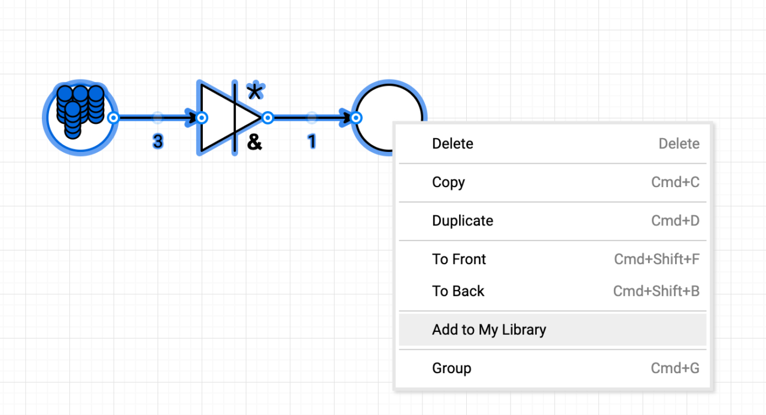Click the output port of the converter triangle
This screenshot has width=766, height=415.
point(267,118)
